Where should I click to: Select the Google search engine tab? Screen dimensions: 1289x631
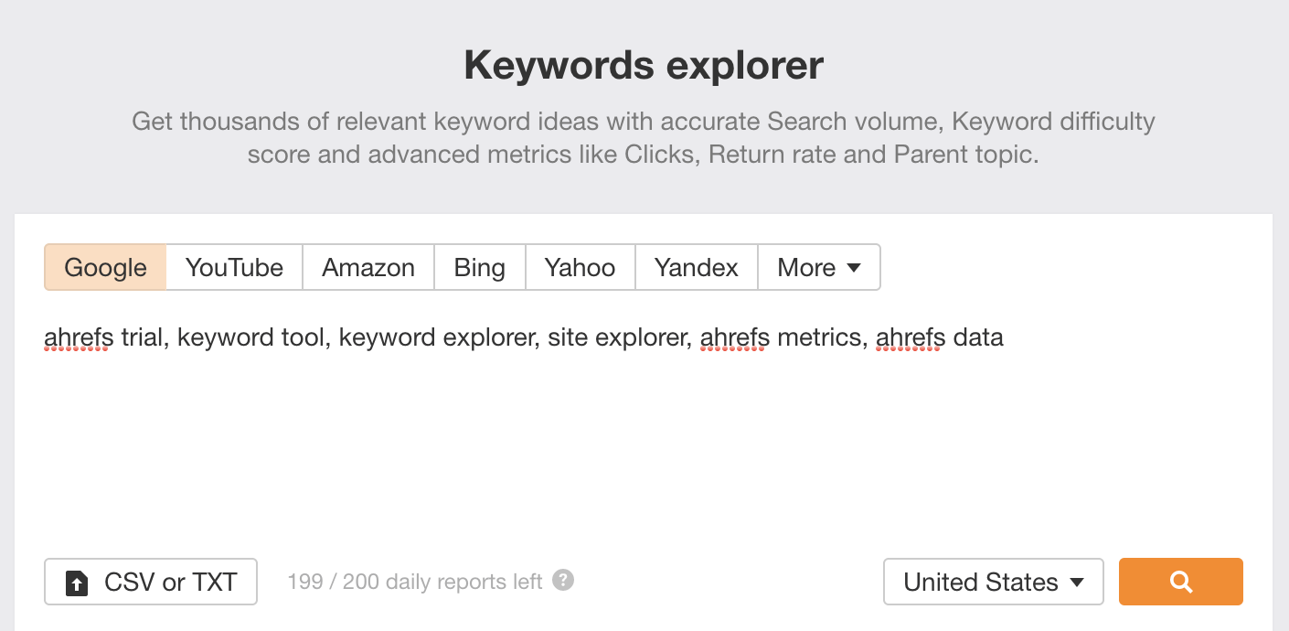click(105, 267)
